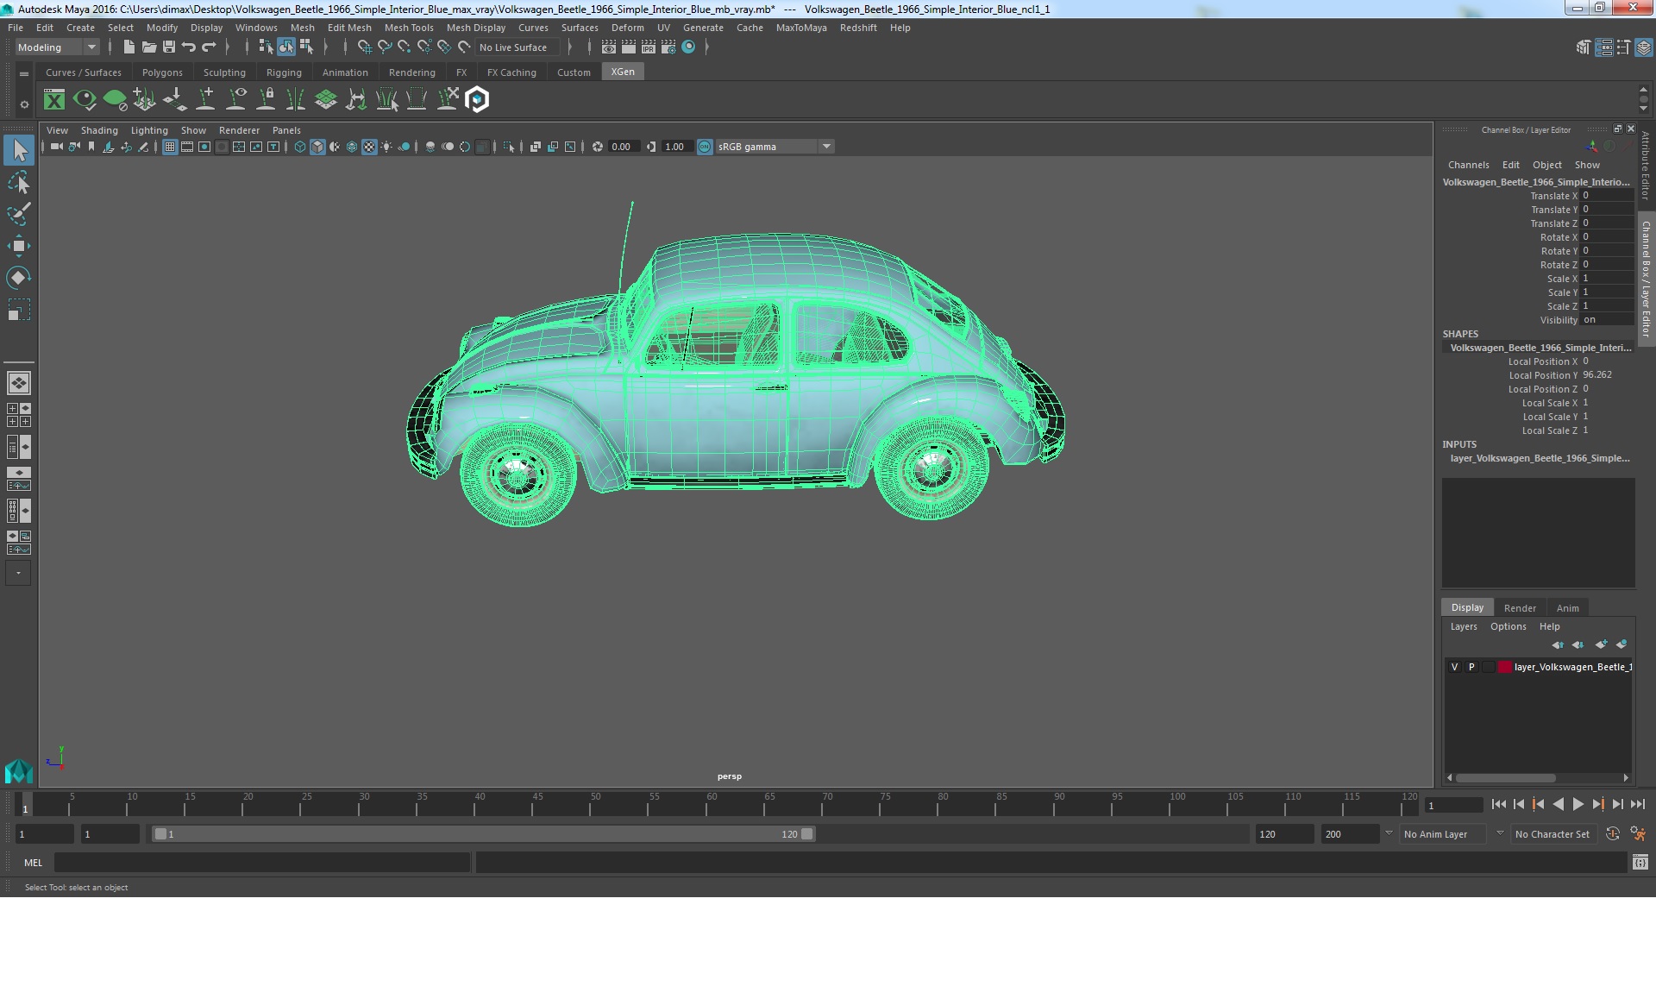
Task: Click the hexagon cube shelf icon
Action: pyautogui.click(x=477, y=100)
